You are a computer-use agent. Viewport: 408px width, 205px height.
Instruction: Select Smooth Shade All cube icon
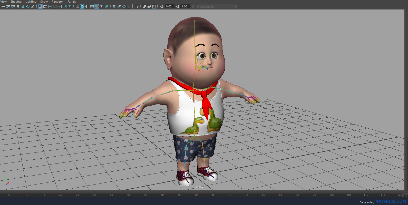pos(82,6)
